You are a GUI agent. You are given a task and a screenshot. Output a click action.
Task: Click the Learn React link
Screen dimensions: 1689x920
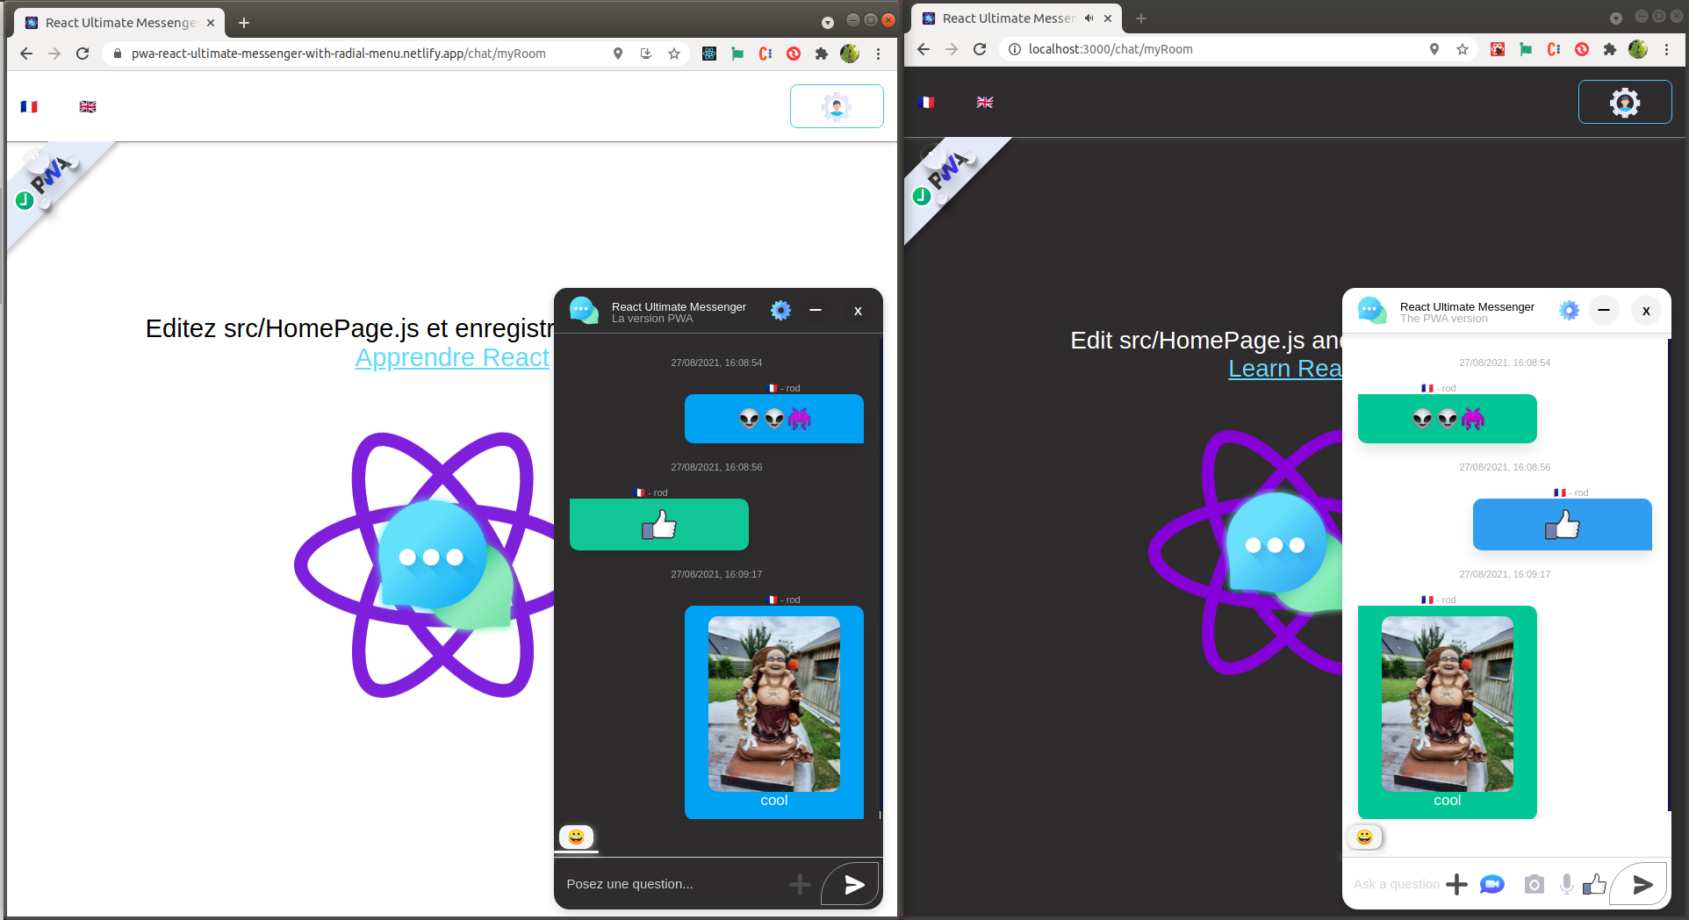click(x=1284, y=369)
